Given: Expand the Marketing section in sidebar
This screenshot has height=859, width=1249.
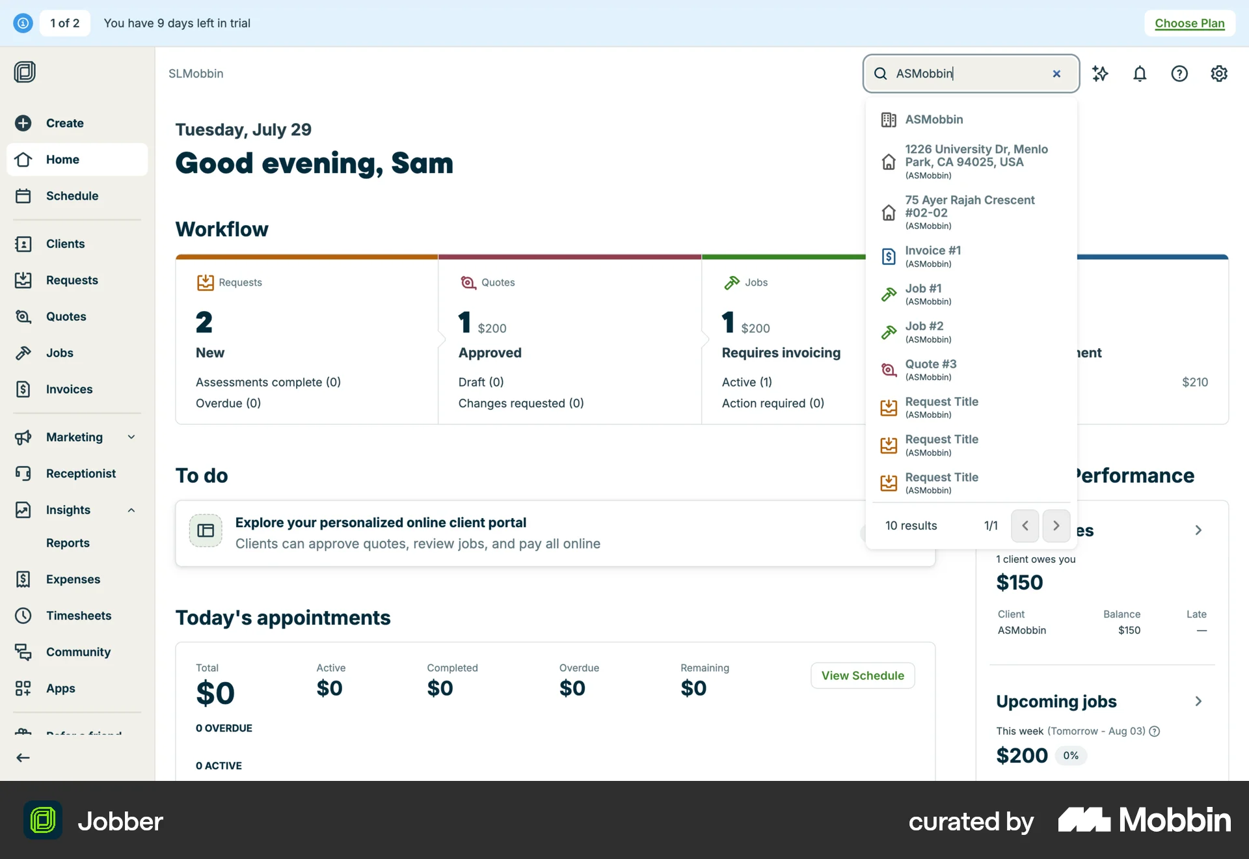Looking at the screenshot, I should 131,437.
